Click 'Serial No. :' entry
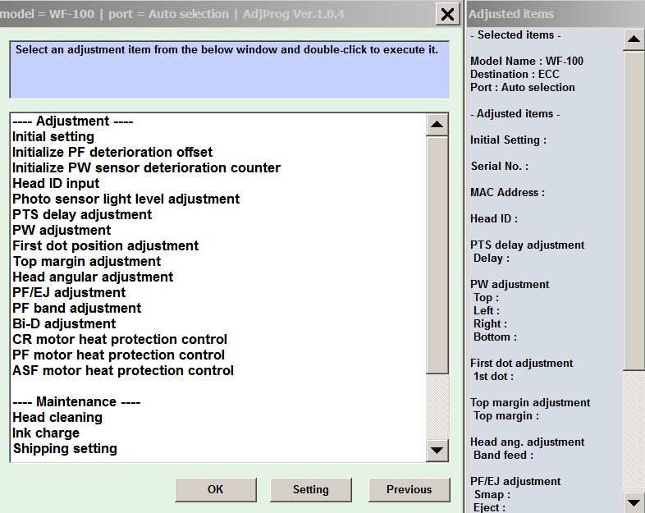The width and height of the screenshot is (645, 513). (500, 167)
